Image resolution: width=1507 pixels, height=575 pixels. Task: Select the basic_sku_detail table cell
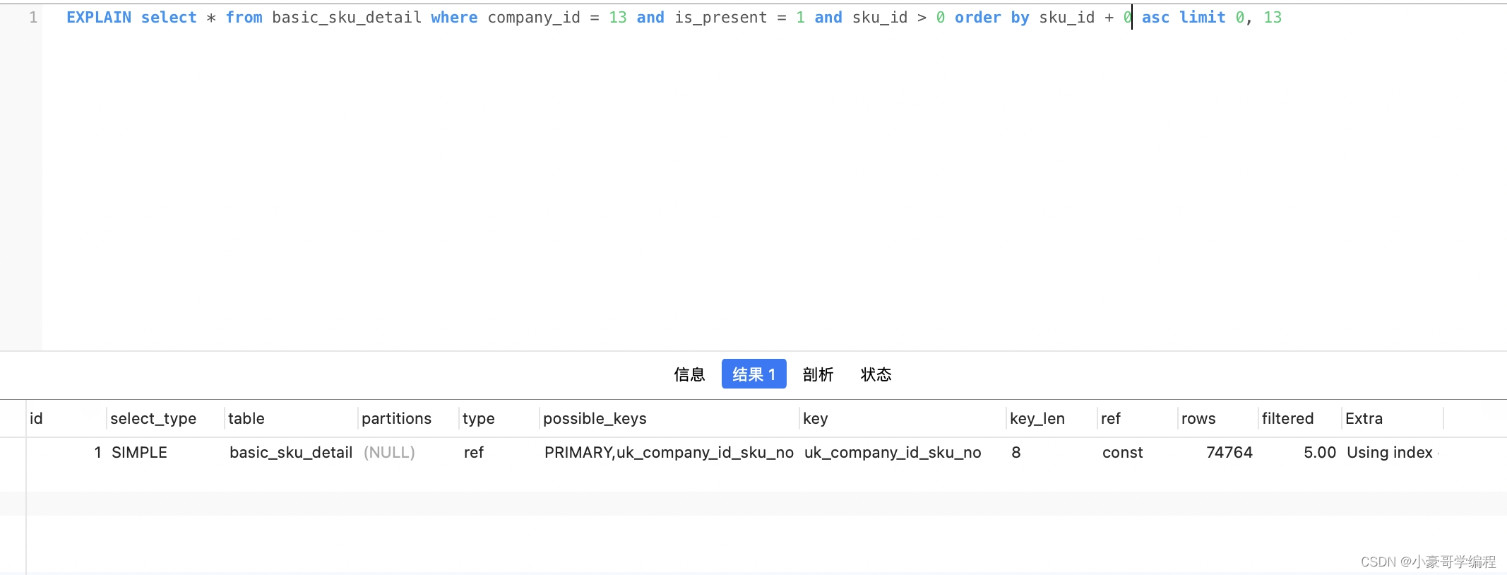pos(291,452)
